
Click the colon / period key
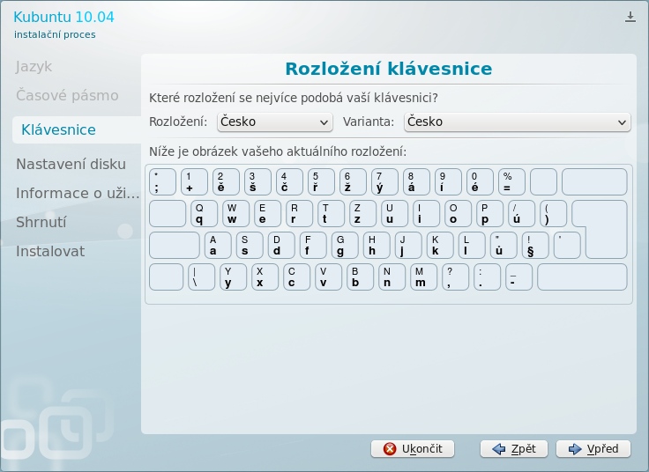click(487, 277)
